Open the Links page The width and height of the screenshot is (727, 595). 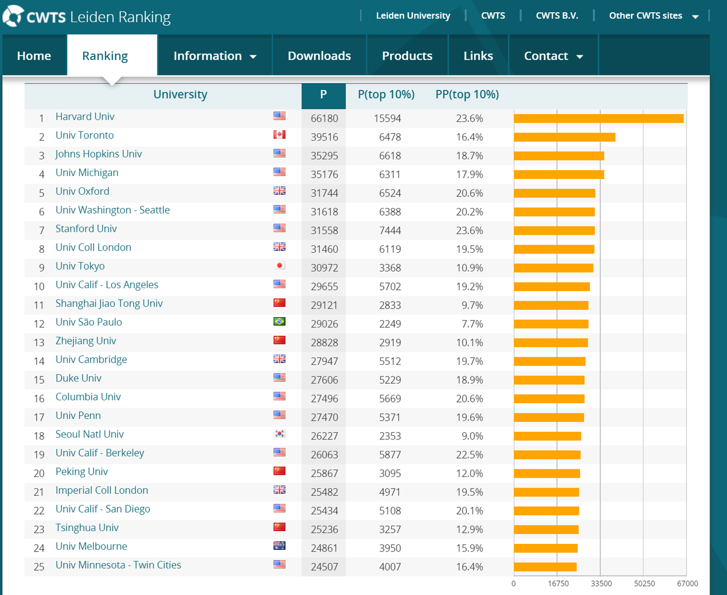(478, 56)
